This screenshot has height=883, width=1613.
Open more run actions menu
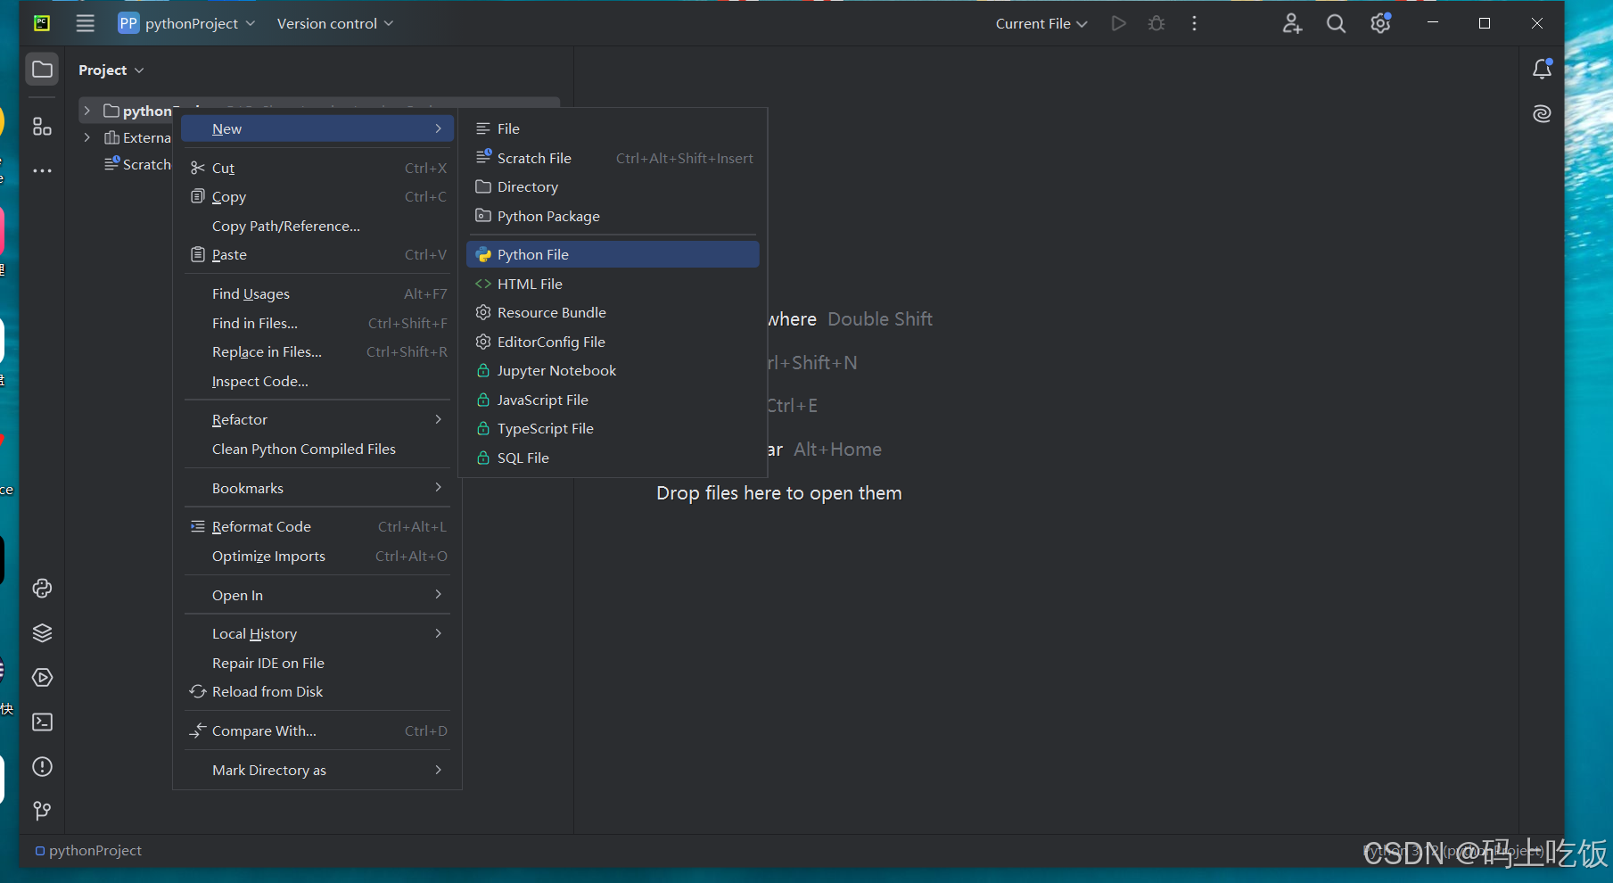point(1195,23)
